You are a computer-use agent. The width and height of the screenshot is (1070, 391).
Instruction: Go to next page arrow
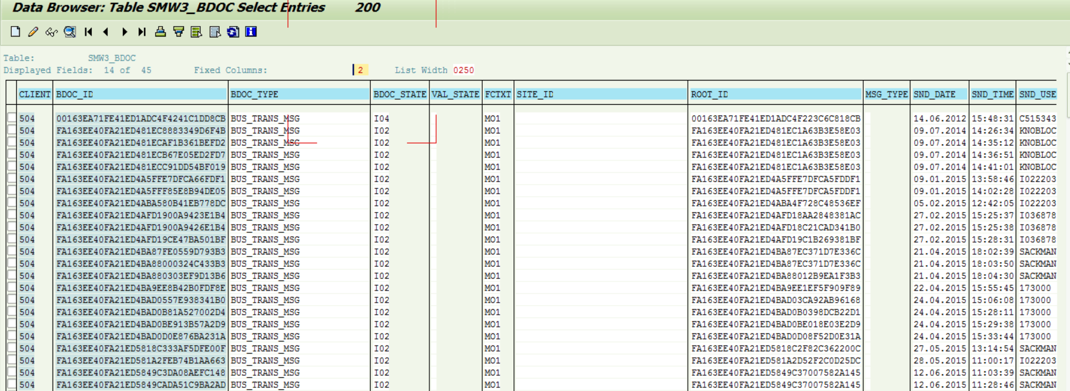click(x=124, y=31)
